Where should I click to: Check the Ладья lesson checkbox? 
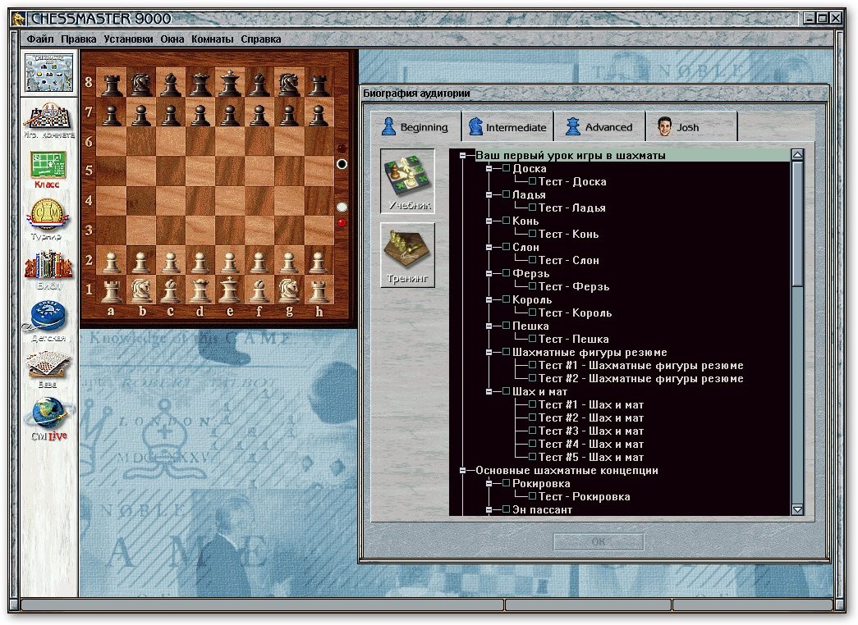(506, 194)
